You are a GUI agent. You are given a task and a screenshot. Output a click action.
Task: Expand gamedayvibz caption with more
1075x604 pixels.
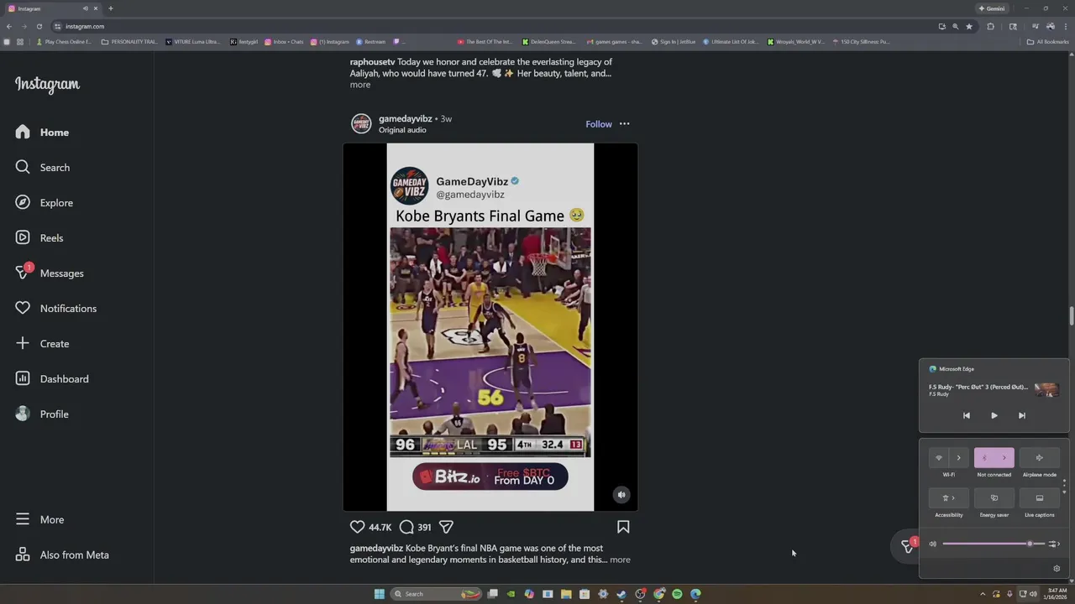coord(620,560)
